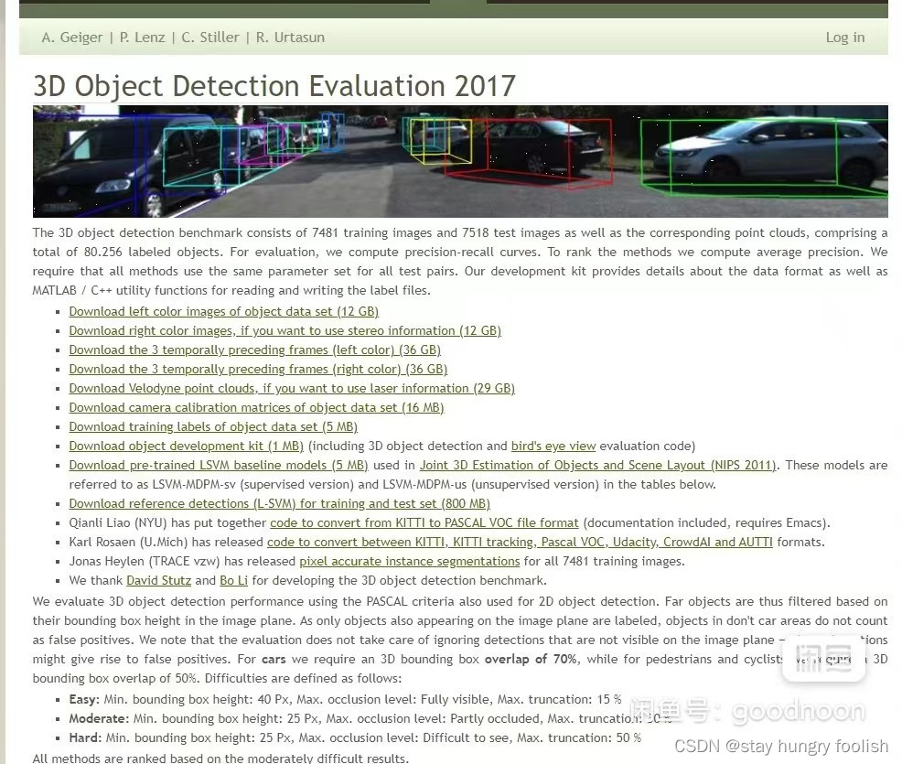Viewport: 902px width, 764px height.
Task: Download 3 preceding frames (left color)
Action: point(255,350)
